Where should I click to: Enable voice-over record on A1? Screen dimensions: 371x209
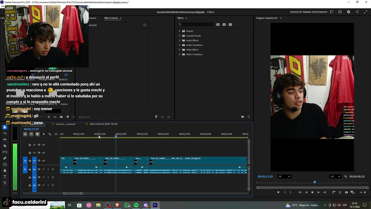tap(53, 169)
